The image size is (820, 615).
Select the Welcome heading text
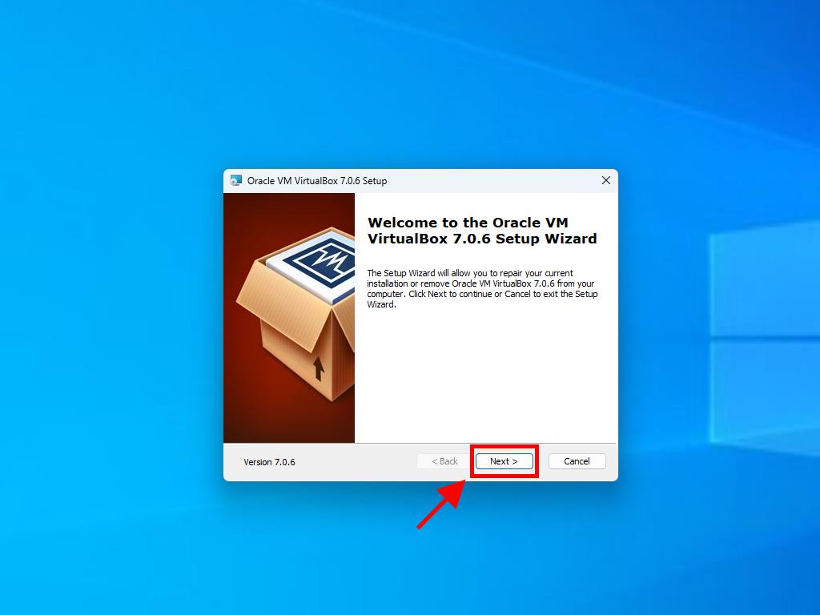tap(480, 231)
